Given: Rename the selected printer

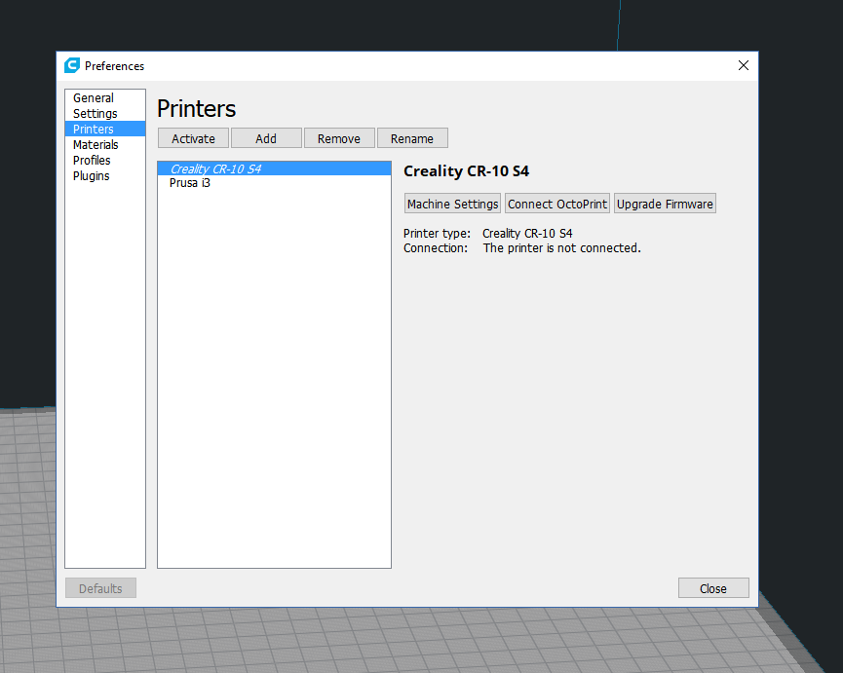Looking at the screenshot, I should click(x=412, y=138).
